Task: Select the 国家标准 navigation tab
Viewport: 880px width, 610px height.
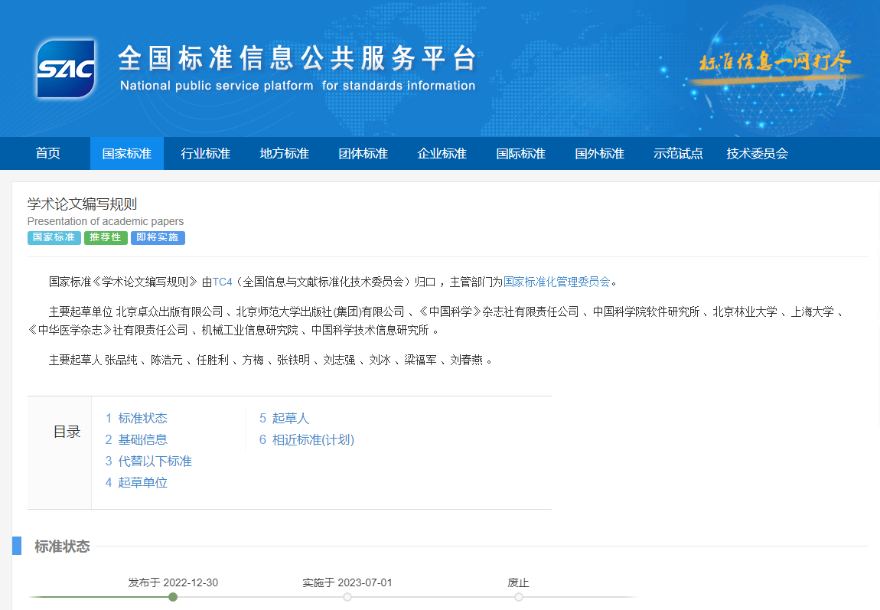Action: tap(127, 153)
